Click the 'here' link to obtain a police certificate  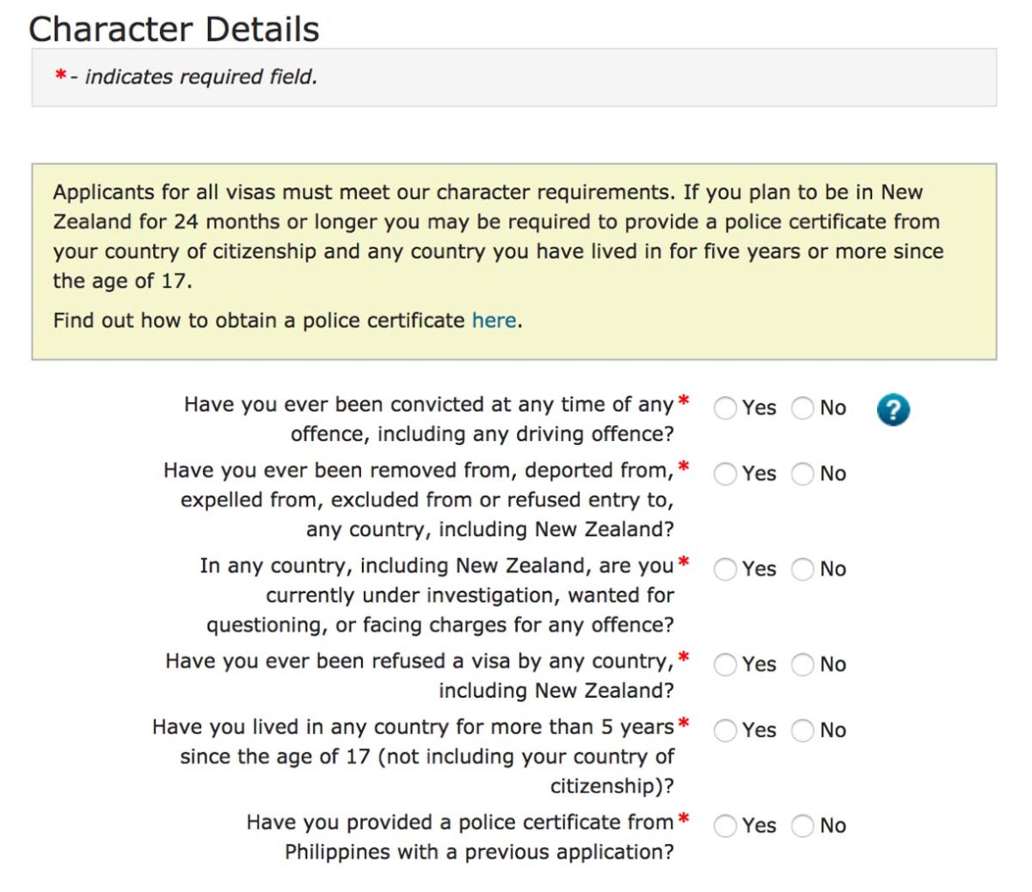click(493, 320)
